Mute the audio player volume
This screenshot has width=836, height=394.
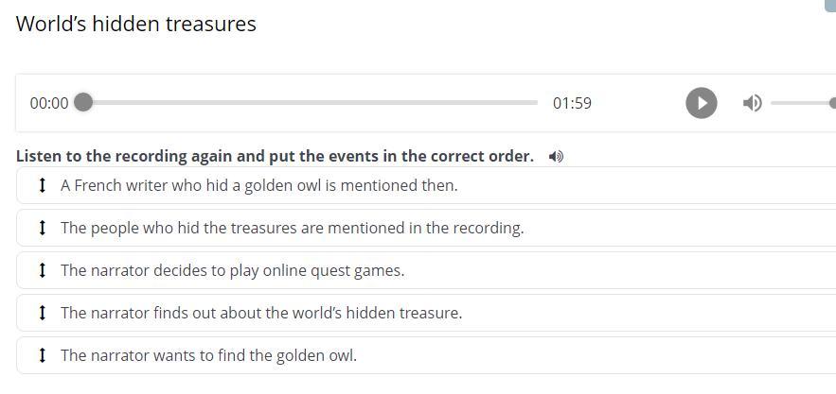[x=753, y=103]
